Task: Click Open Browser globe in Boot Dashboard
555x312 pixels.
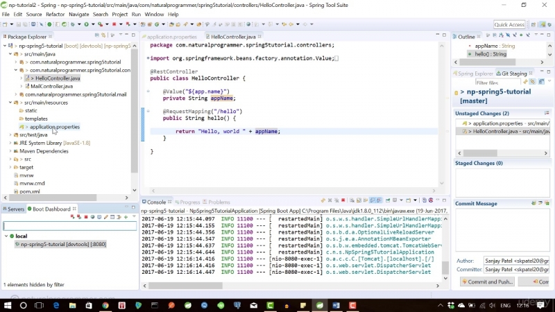Action: [93, 217]
